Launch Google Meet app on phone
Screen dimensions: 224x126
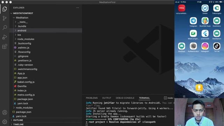point(193,34)
